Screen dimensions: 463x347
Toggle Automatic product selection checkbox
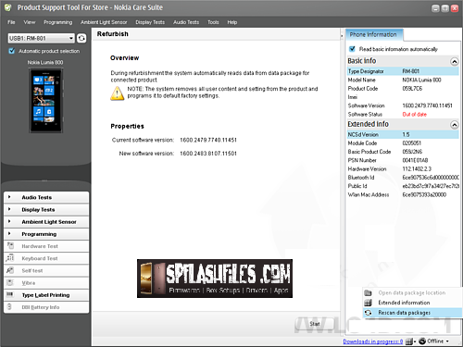pos(12,51)
